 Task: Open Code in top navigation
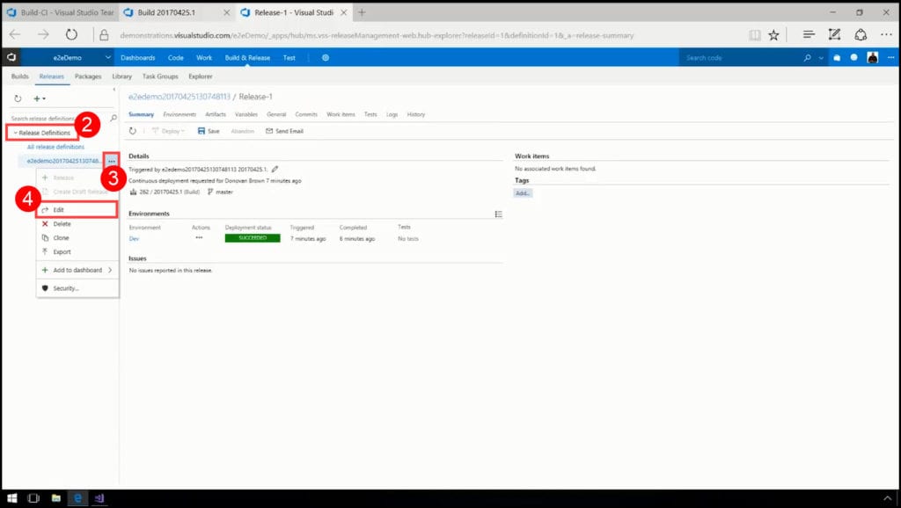176,58
